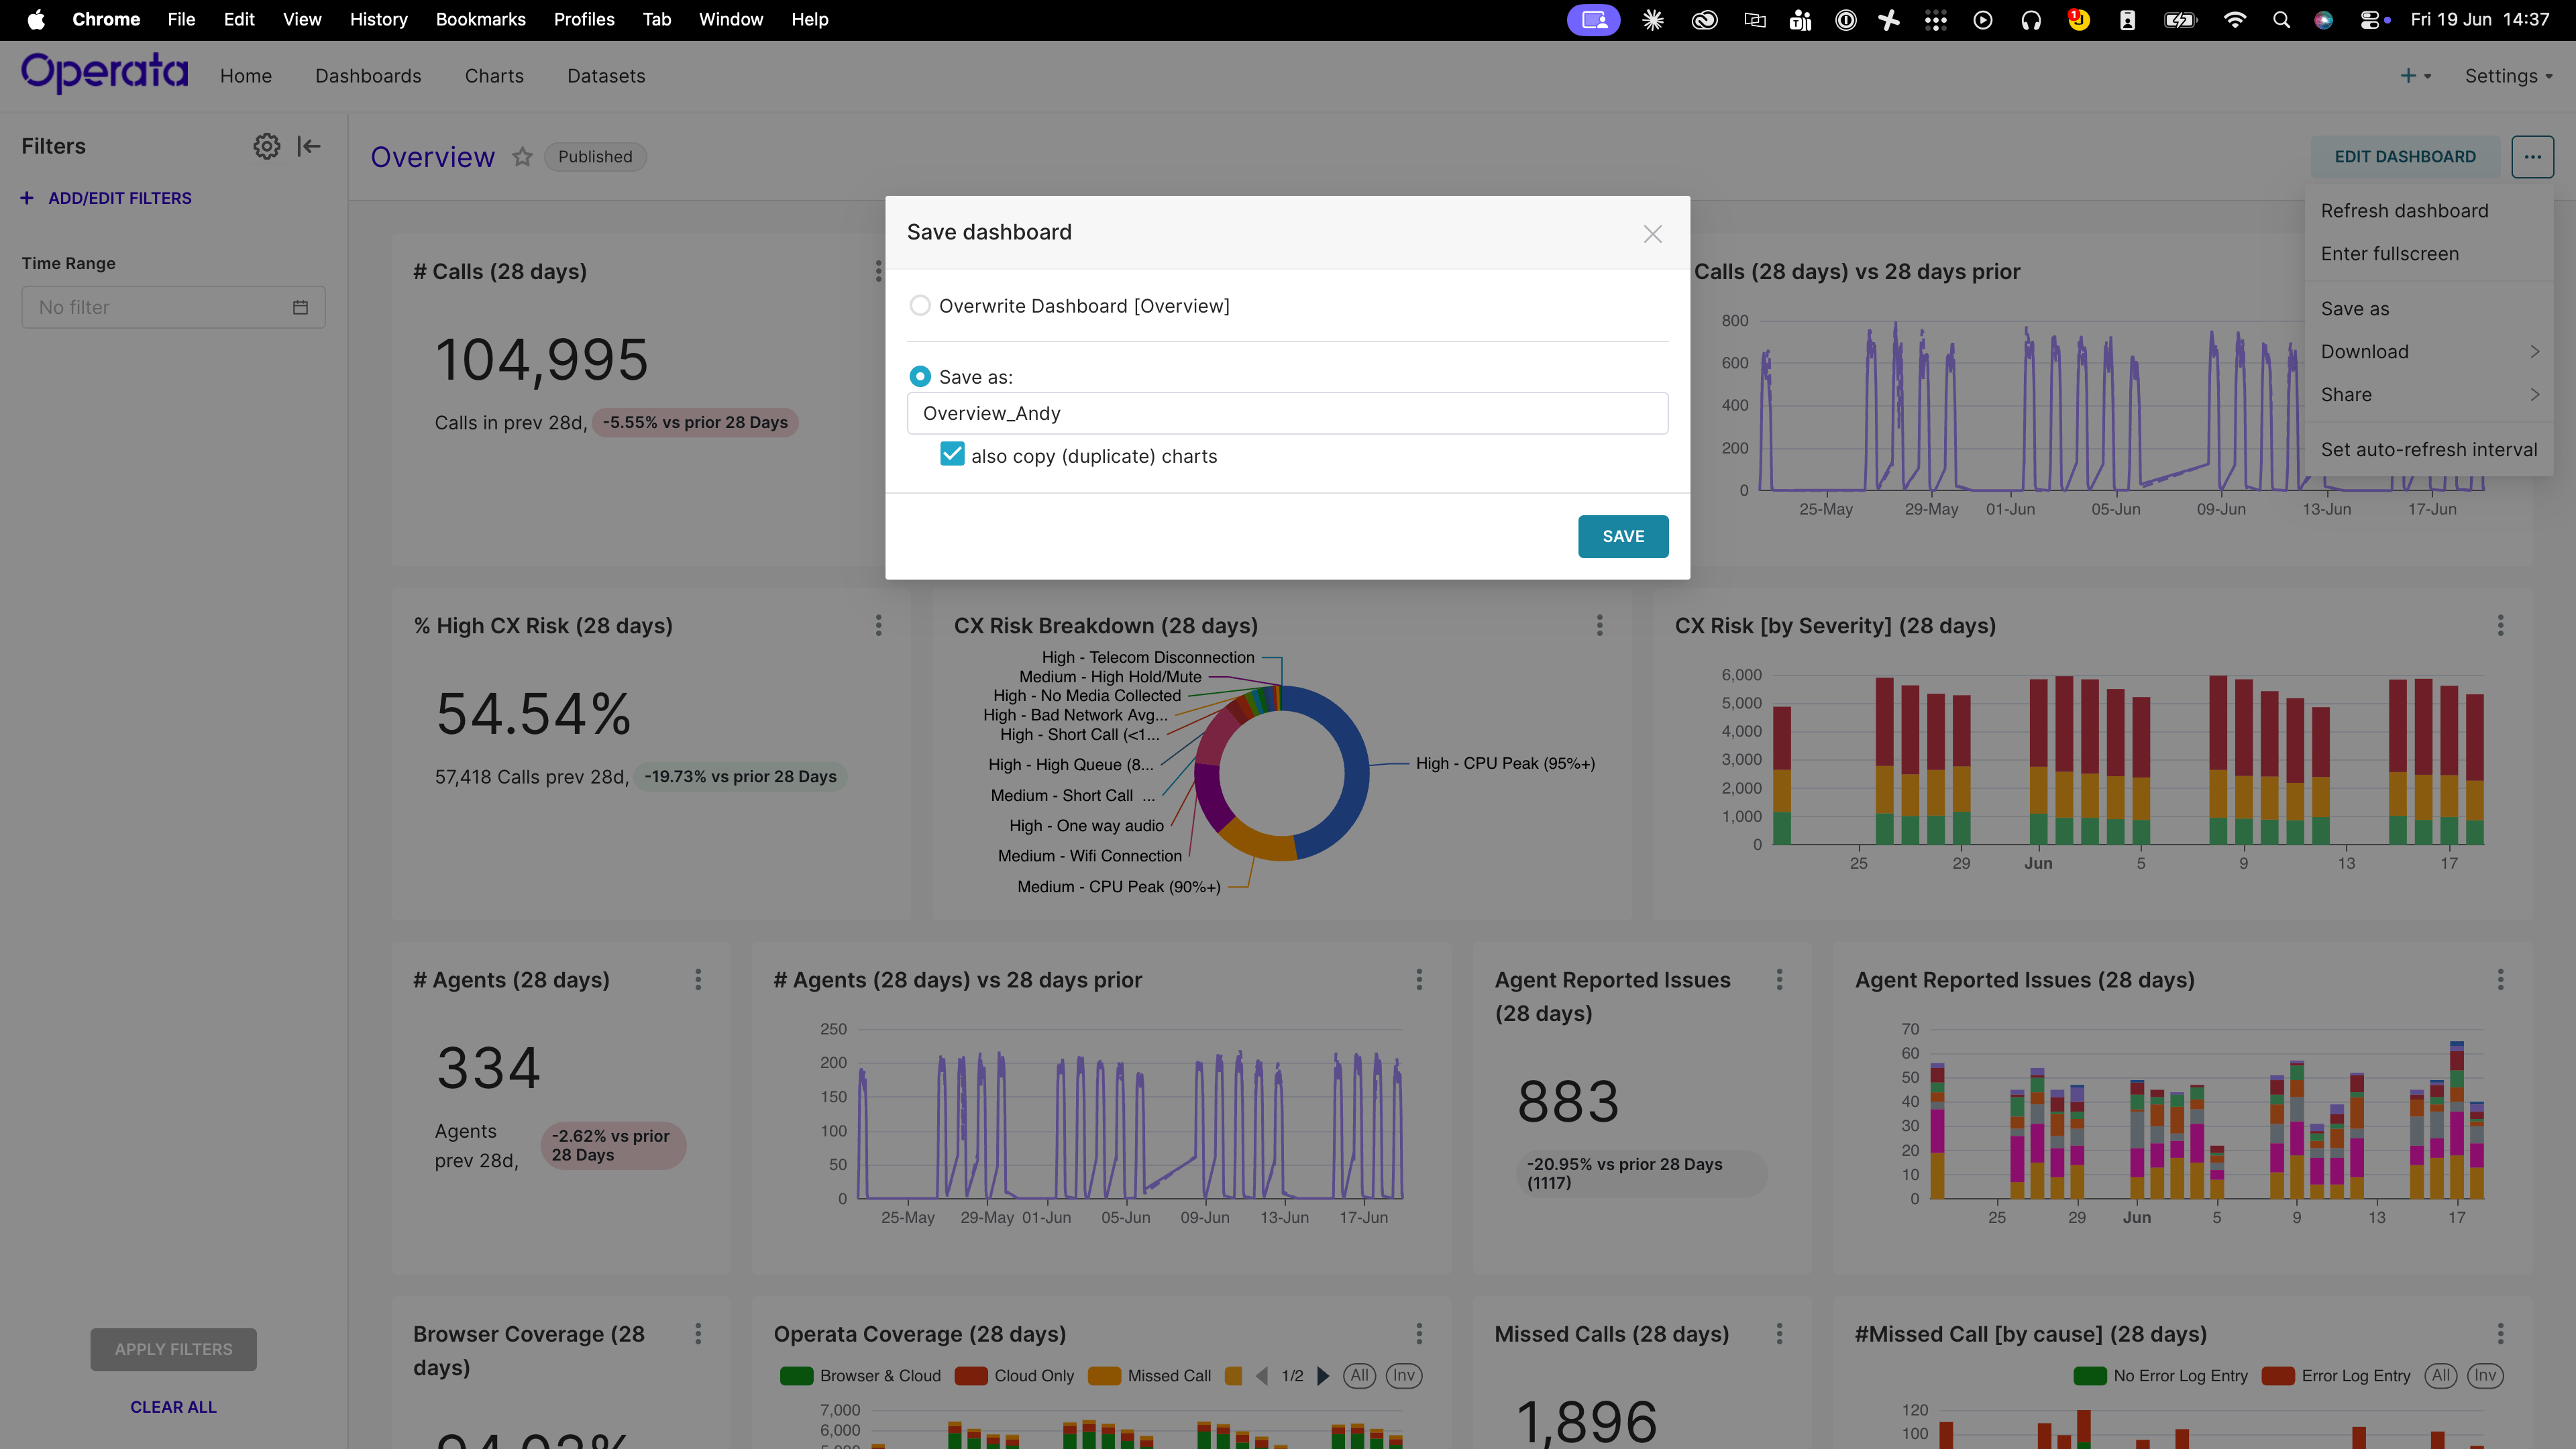This screenshot has height=1449, width=2576.
Task: Open Time Range filter dropdown
Action: pyautogui.click(x=173, y=307)
